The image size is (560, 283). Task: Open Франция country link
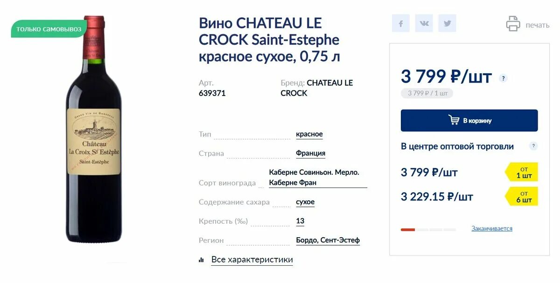point(311,153)
